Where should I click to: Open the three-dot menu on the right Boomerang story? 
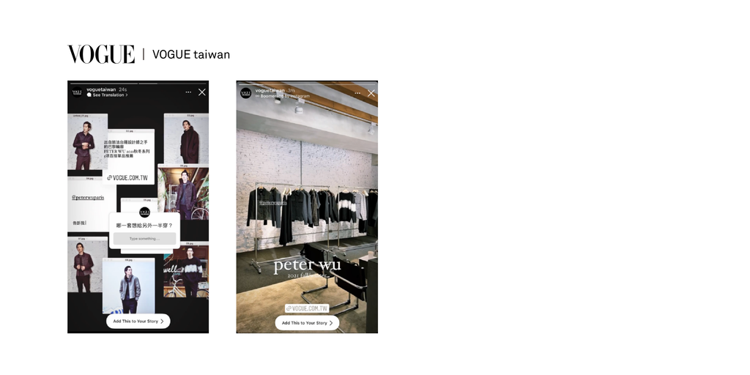click(357, 93)
